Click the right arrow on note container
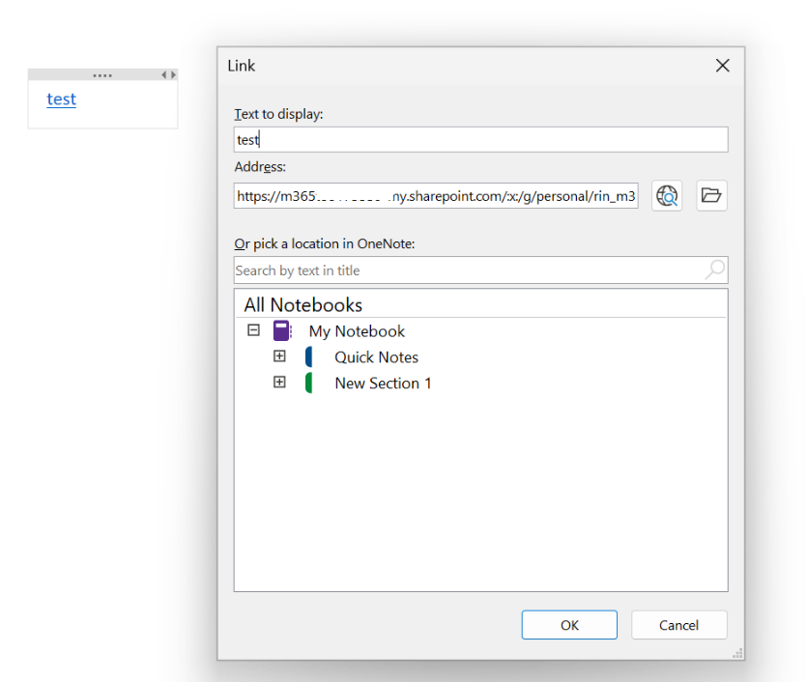The width and height of the screenshot is (807, 682). point(173,74)
